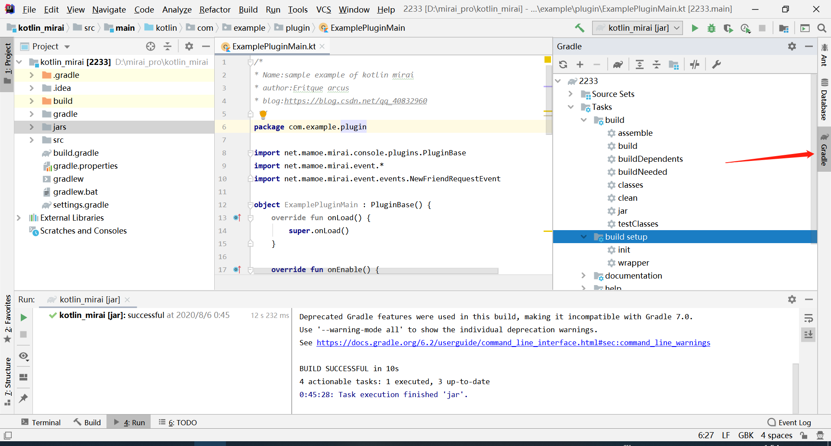This screenshot has height=446, width=831.
Task: Execute Gradle task elephant icon
Action: point(618,64)
